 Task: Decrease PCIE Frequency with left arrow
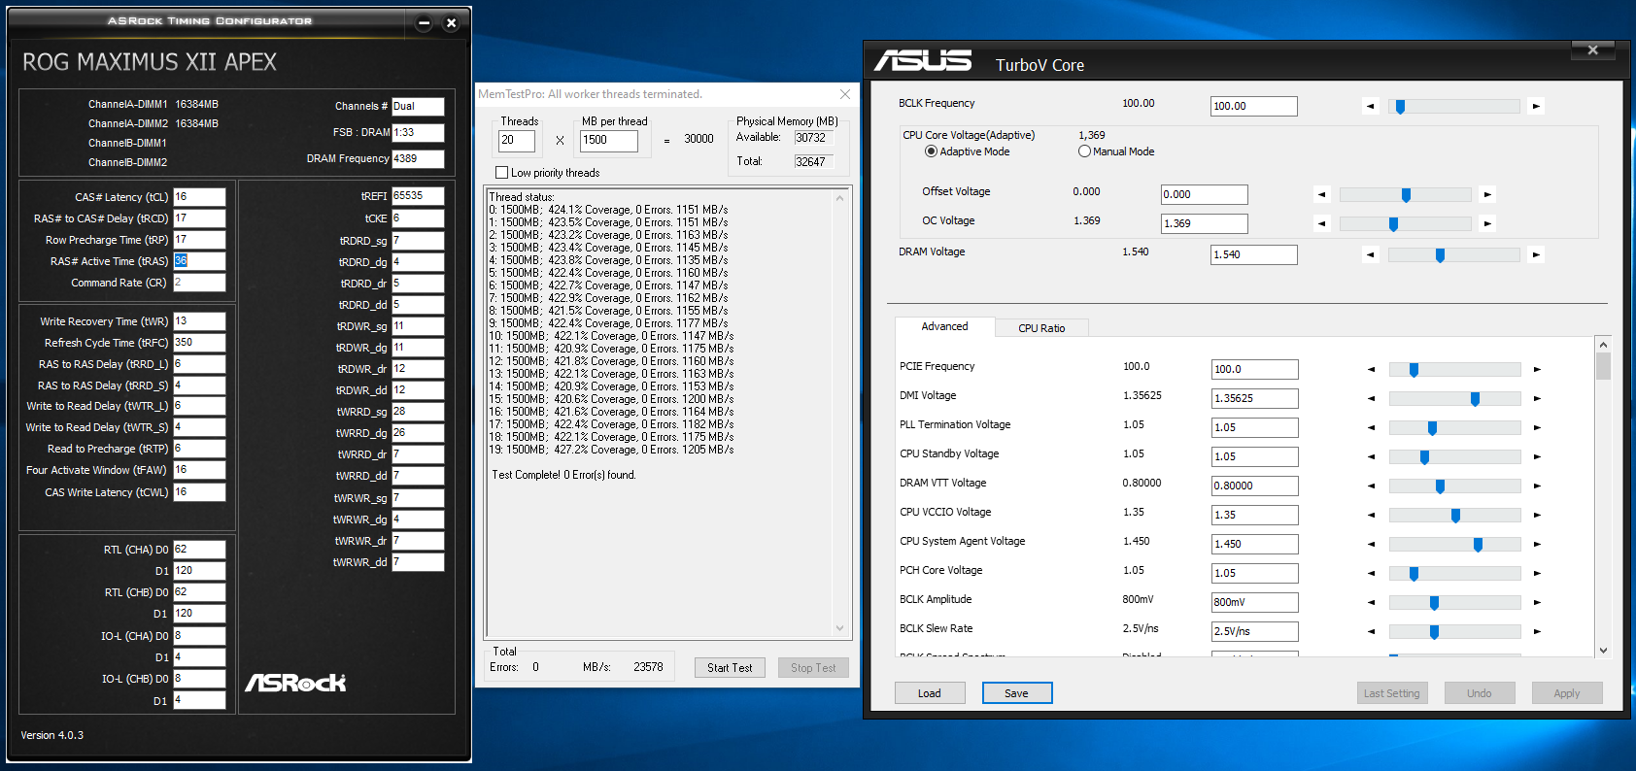tap(1372, 369)
